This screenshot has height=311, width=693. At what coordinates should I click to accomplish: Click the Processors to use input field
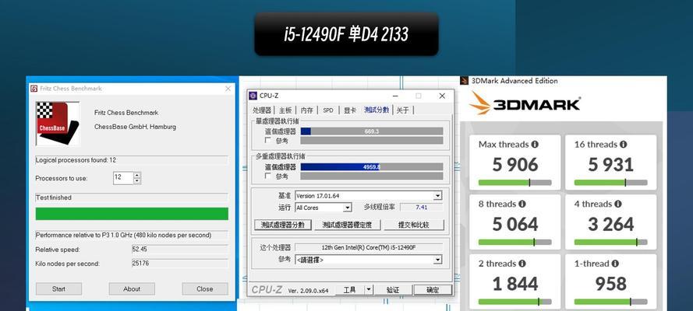(x=123, y=178)
